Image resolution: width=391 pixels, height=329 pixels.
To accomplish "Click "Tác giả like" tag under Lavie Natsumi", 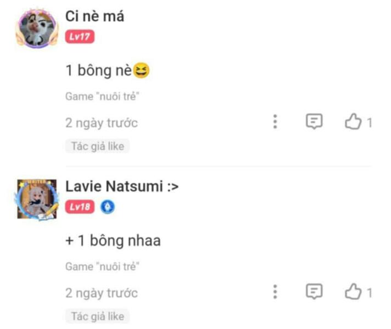I will 98,316.
